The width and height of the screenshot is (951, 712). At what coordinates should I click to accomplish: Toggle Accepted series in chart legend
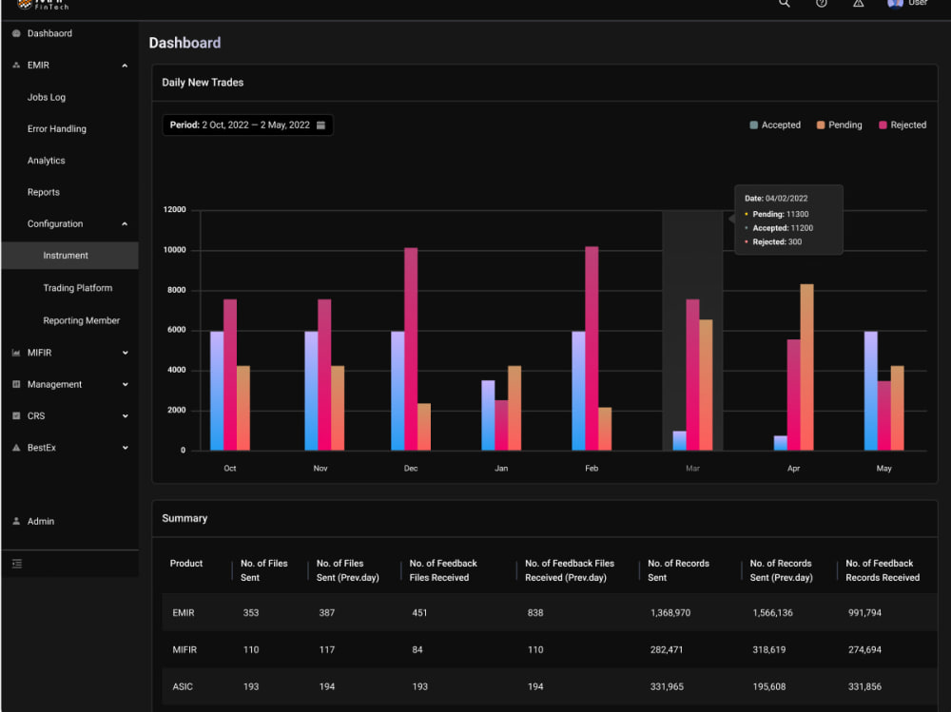pyautogui.click(x=775, y=125)
